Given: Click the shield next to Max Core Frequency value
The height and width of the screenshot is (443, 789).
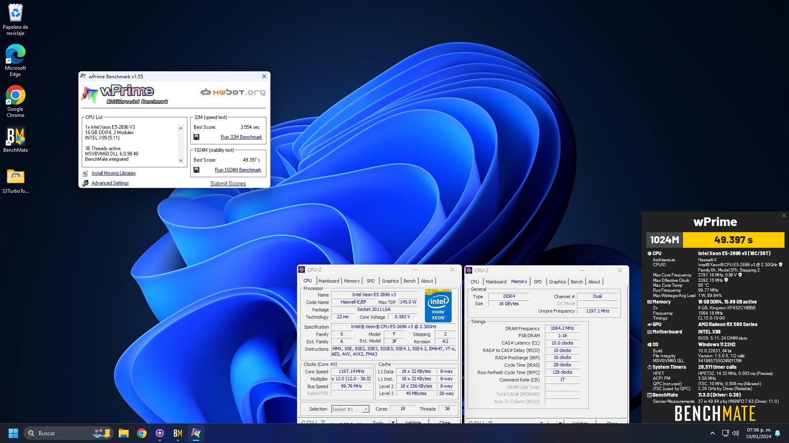Looking at the screenshot, I should coord(740,275).
